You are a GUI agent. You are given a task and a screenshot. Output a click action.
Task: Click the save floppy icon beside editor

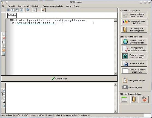coord(4,42)
